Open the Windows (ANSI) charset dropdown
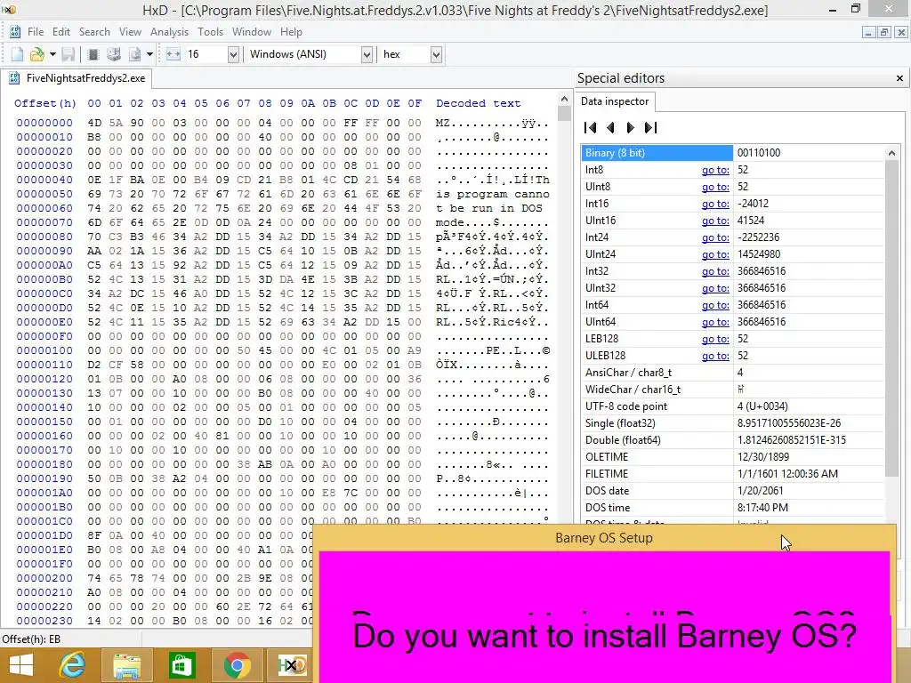 click(x=367, y=54)
